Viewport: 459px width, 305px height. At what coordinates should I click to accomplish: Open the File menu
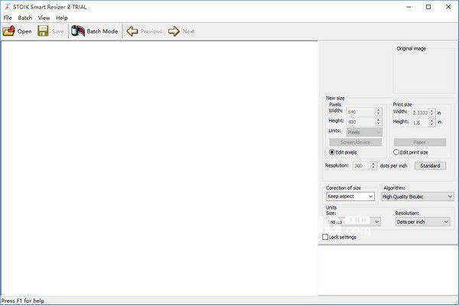(8, 18)
